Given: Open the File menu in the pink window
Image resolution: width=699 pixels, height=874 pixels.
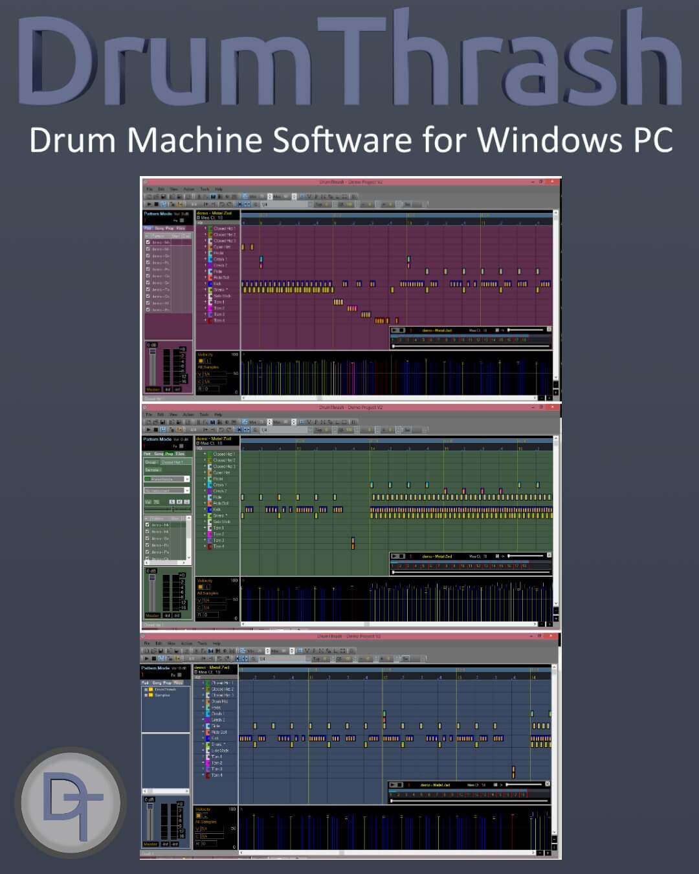Looking at the screenshot, I should (x=149, y=189).
